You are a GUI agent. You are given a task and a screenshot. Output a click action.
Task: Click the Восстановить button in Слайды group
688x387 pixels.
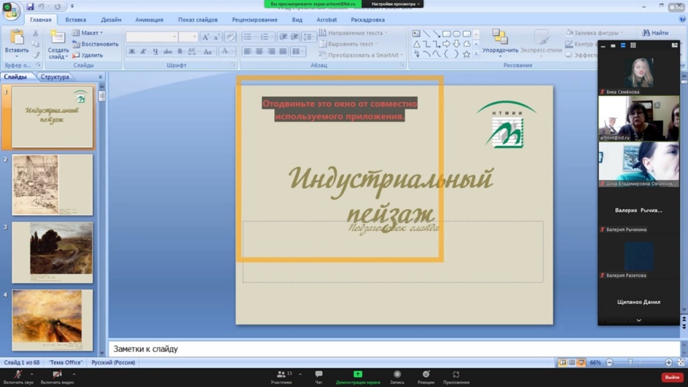[x=95, y=44]
